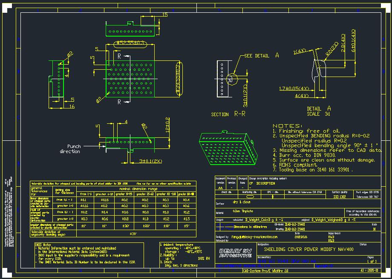The width and height of the screenshot is (392, 279).
Task: Click the 'CAD-System Pro/E Wildfire 2.0' text
Action: (265, 270)
